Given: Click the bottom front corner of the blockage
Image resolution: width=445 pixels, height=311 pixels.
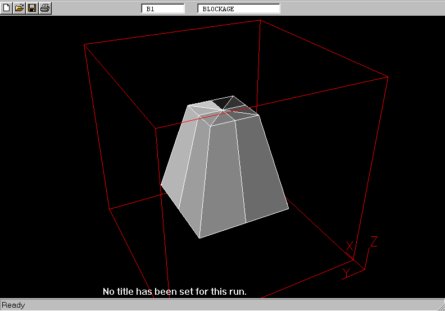Looking at the screenshot, I should click(x=199, y=237).
